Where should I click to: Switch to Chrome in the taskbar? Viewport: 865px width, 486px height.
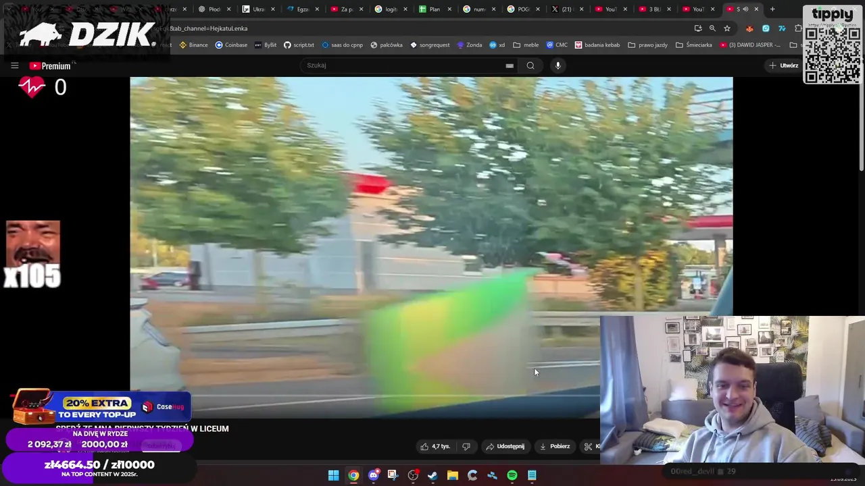point(353,476)
